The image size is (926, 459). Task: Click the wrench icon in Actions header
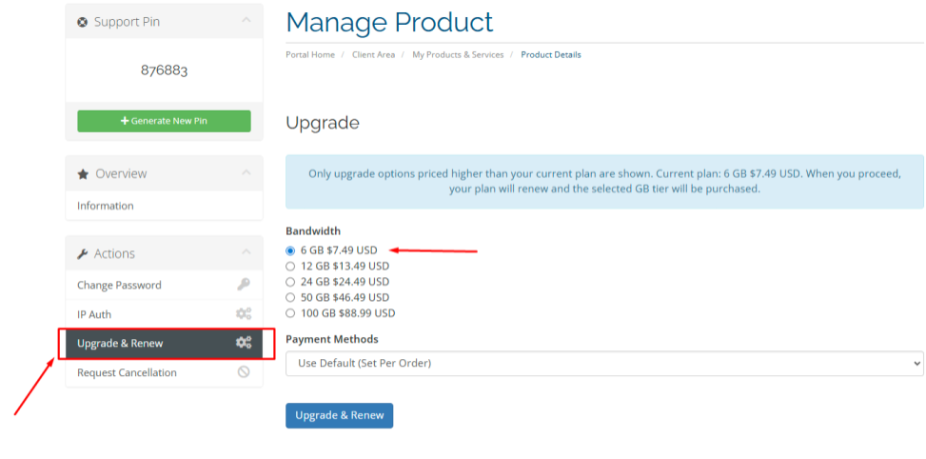pos(83,253)
